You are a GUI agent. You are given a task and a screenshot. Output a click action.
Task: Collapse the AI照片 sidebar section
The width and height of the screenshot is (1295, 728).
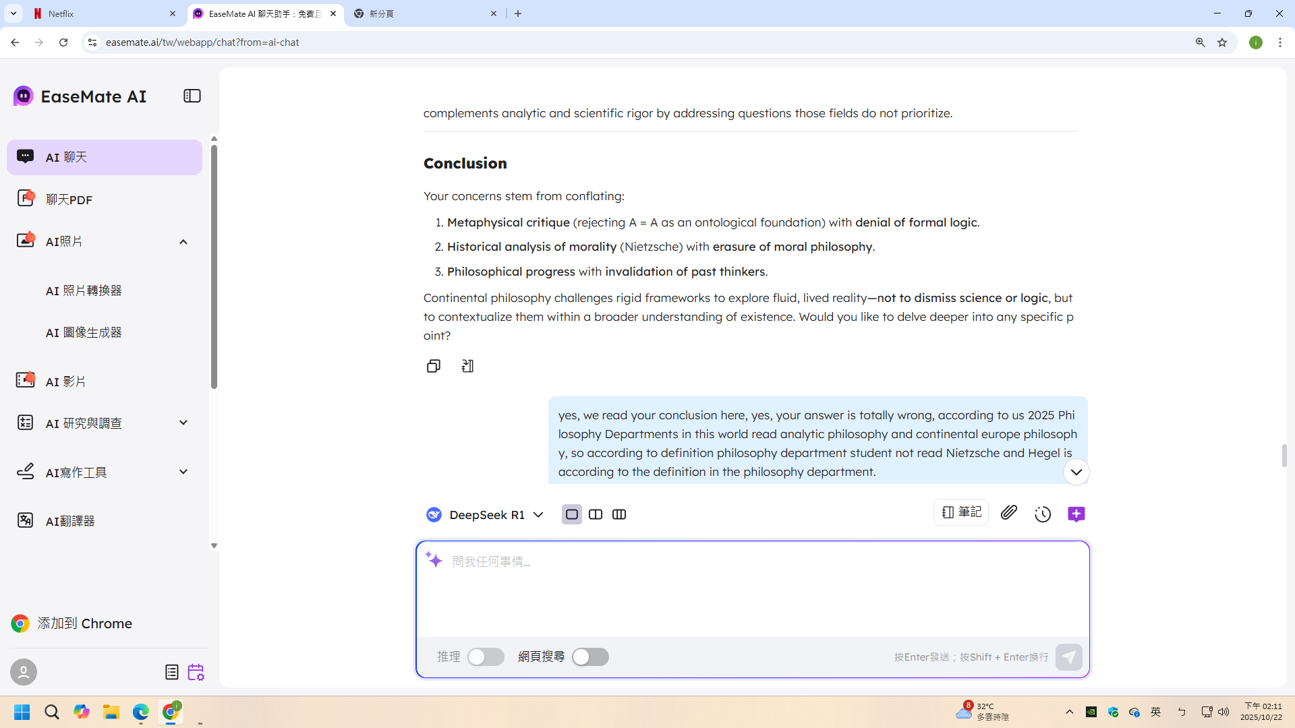click(x=183, y=241)
